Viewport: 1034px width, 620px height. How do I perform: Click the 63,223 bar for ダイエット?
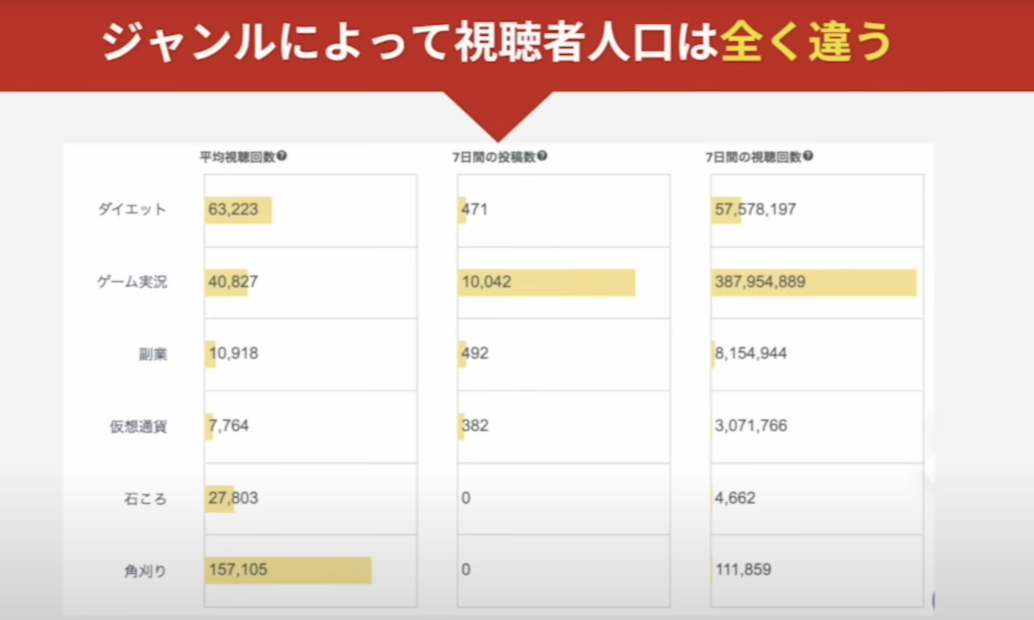238,210
